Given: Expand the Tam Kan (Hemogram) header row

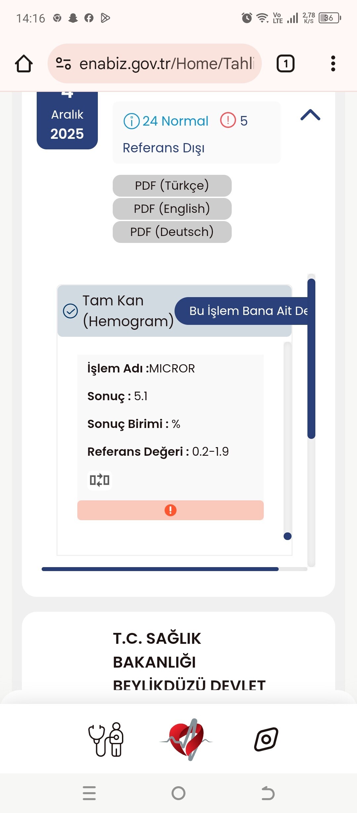Looking at the screenshot, I should click(x=127, y=311).
